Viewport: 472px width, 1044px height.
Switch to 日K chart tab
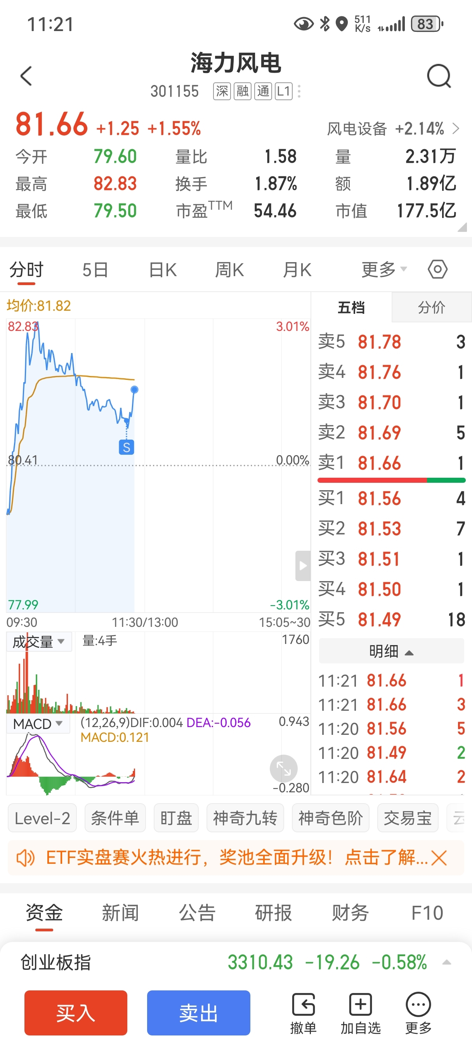click(163, 270)
